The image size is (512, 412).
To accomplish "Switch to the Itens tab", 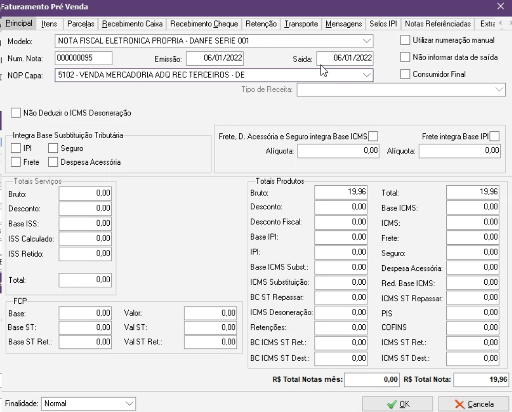I will [49, 24].
